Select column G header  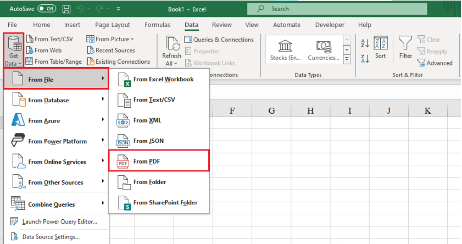[271, 111]
